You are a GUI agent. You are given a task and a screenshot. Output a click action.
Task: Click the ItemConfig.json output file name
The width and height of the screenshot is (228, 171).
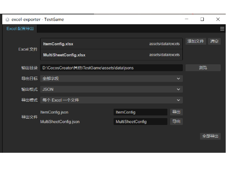[54, 112]
